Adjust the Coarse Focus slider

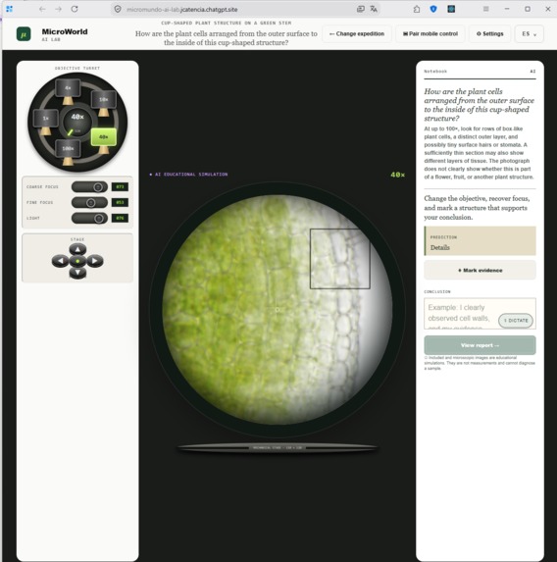coord(89,186)
